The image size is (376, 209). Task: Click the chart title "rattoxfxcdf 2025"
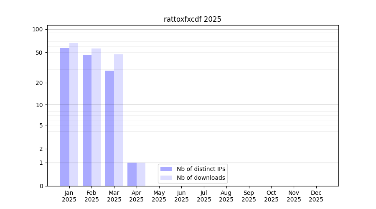pyautogui.click(x=192, y=19)
